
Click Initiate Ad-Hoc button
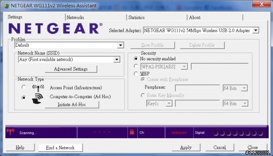coord(72,105)
